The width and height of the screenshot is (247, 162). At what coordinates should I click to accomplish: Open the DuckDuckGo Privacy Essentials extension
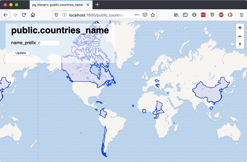pos(230,15)
